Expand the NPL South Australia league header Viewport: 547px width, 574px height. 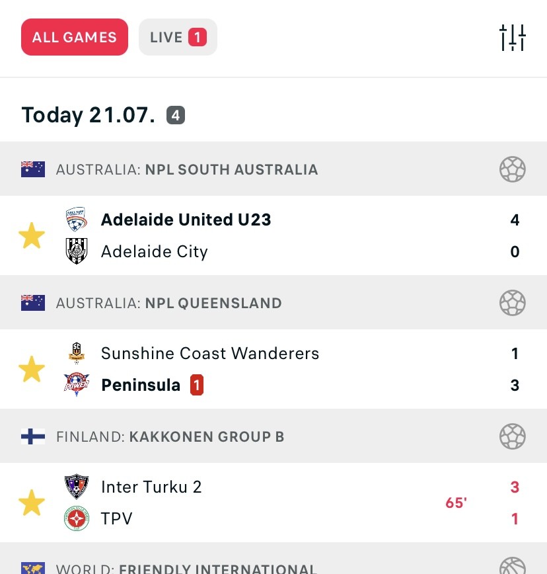273,169
